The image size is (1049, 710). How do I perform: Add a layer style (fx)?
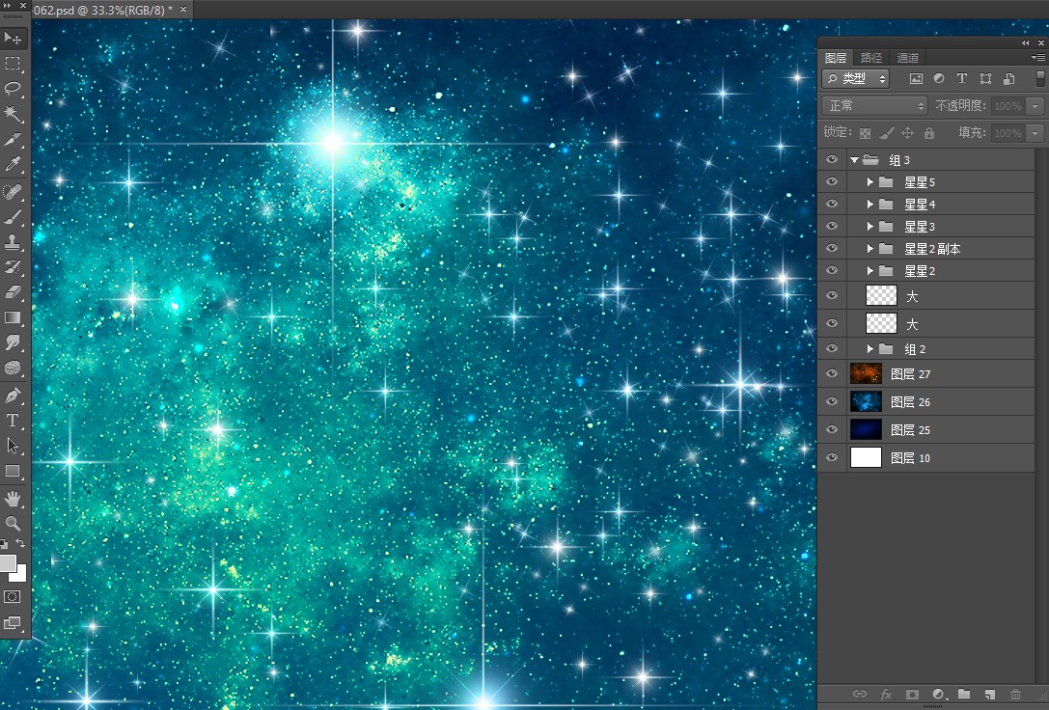(x=886, y=694)
